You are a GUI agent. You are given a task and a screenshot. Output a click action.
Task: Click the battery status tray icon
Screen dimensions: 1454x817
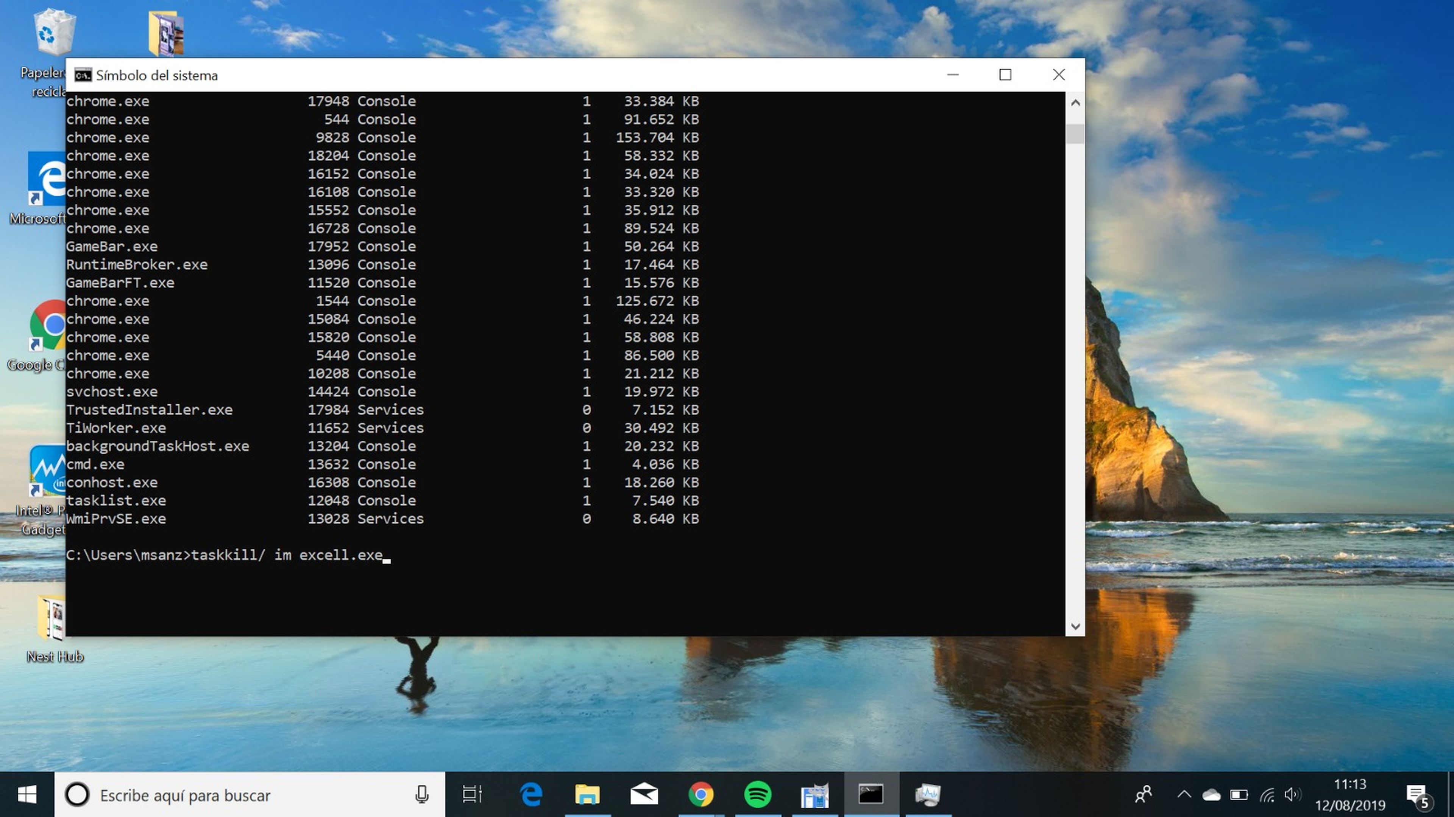click(x=1239, y=795)
